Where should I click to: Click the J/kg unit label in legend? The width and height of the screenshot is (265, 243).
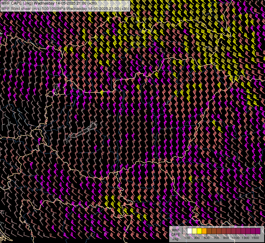point(175,239)
